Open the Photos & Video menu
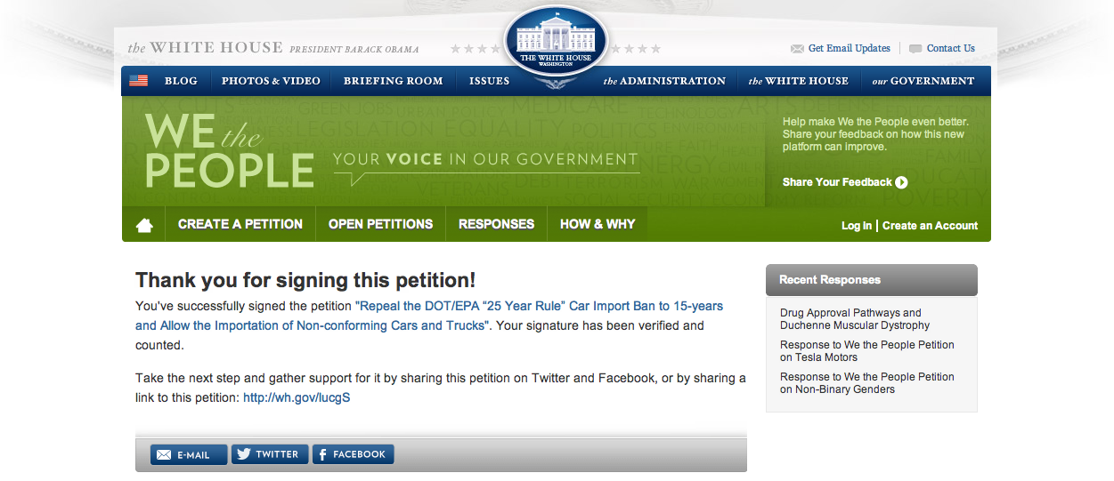The image size is (1114, 481). 271,81
